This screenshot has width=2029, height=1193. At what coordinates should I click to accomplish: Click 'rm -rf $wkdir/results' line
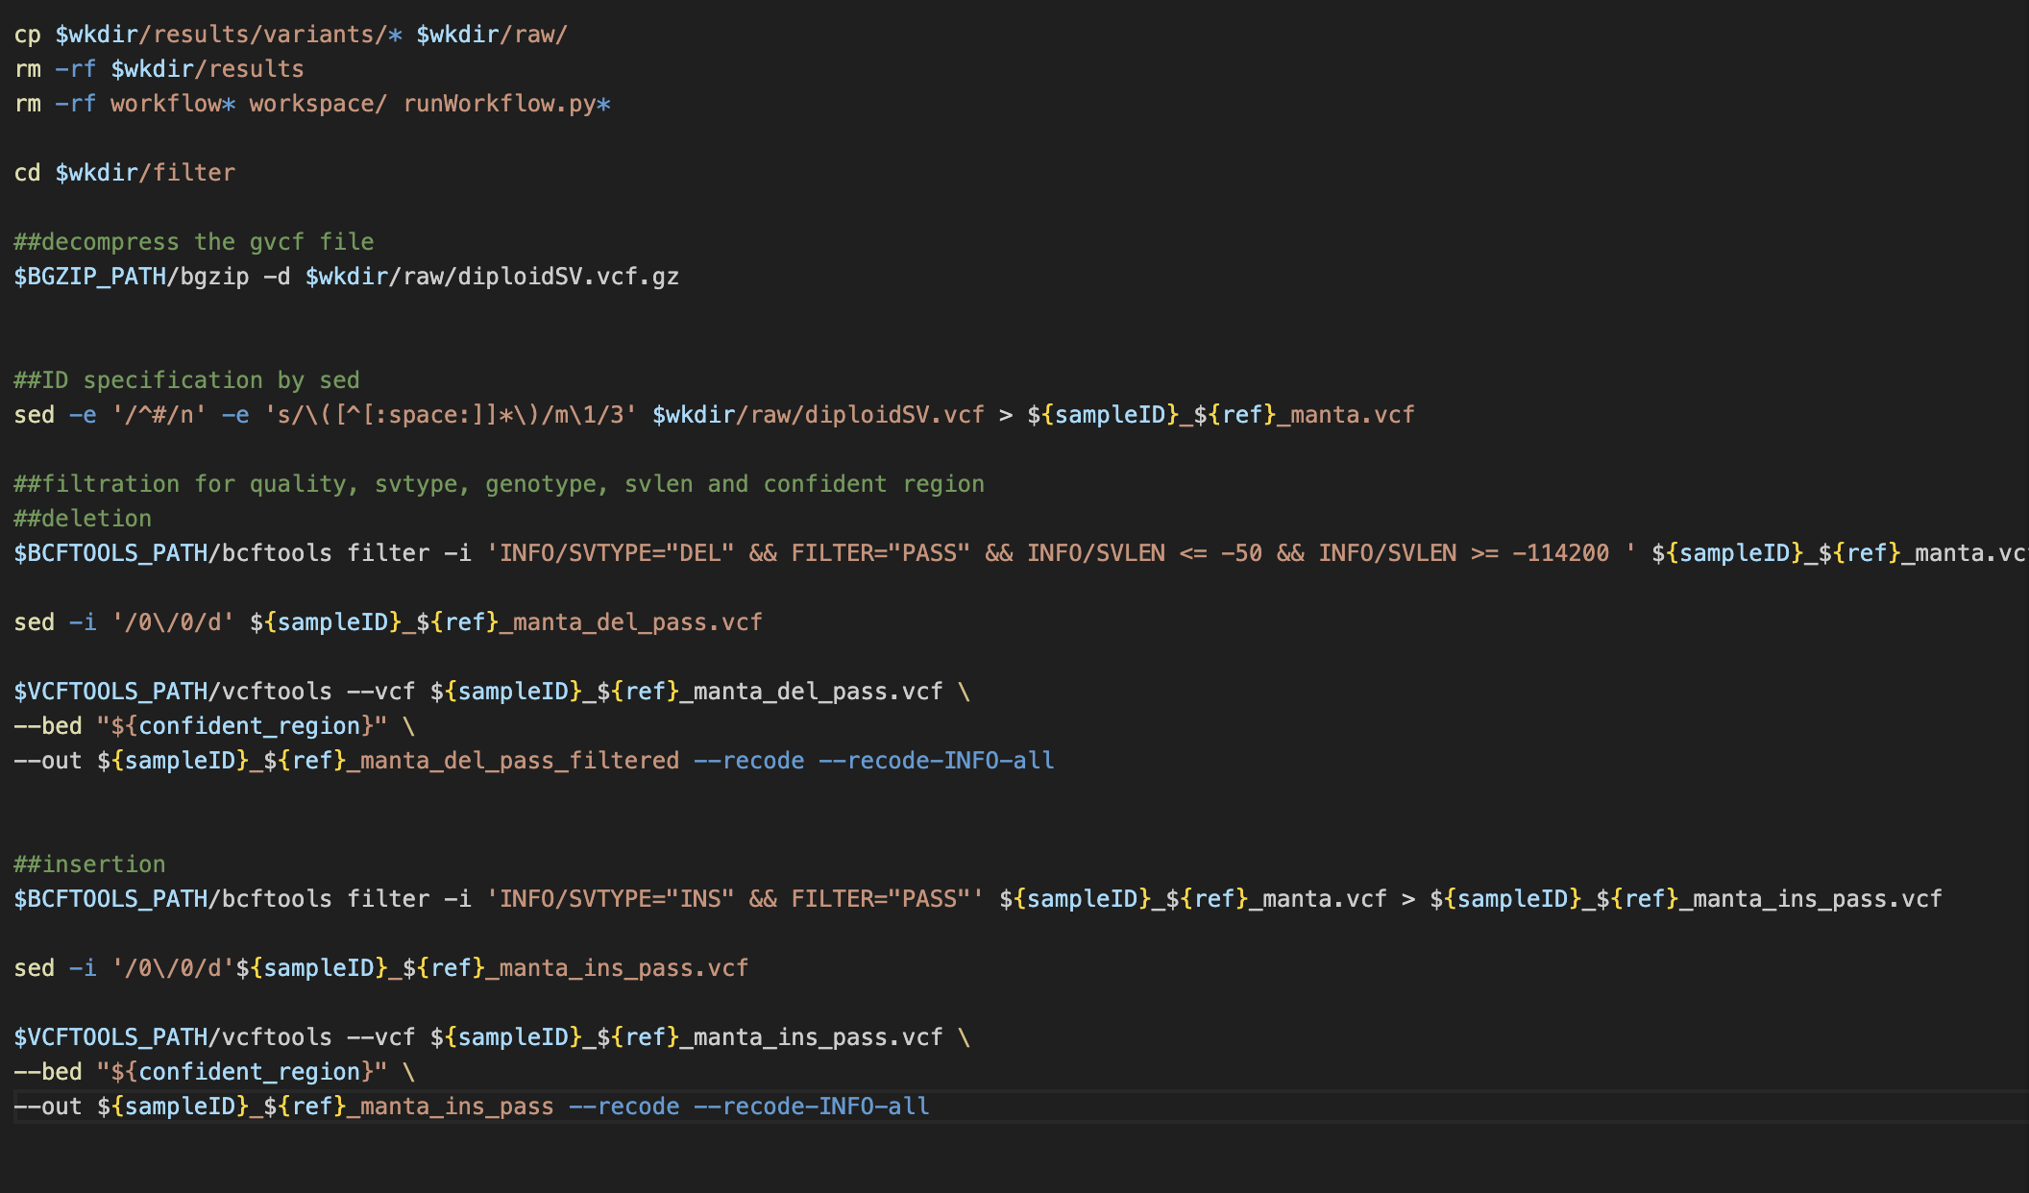pyautogui.click(x=159, y=69)
